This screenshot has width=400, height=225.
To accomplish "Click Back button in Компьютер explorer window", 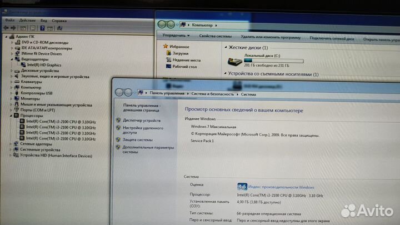I will click(x=162, y=24).
